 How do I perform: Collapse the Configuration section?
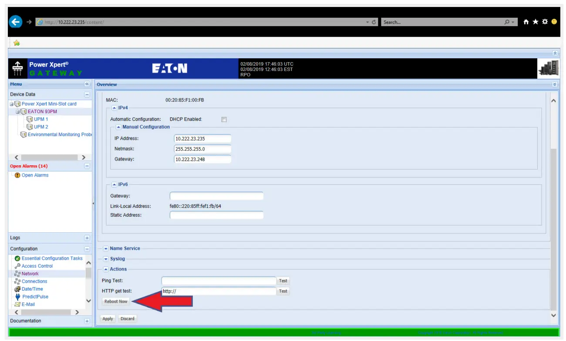[87, 249]
